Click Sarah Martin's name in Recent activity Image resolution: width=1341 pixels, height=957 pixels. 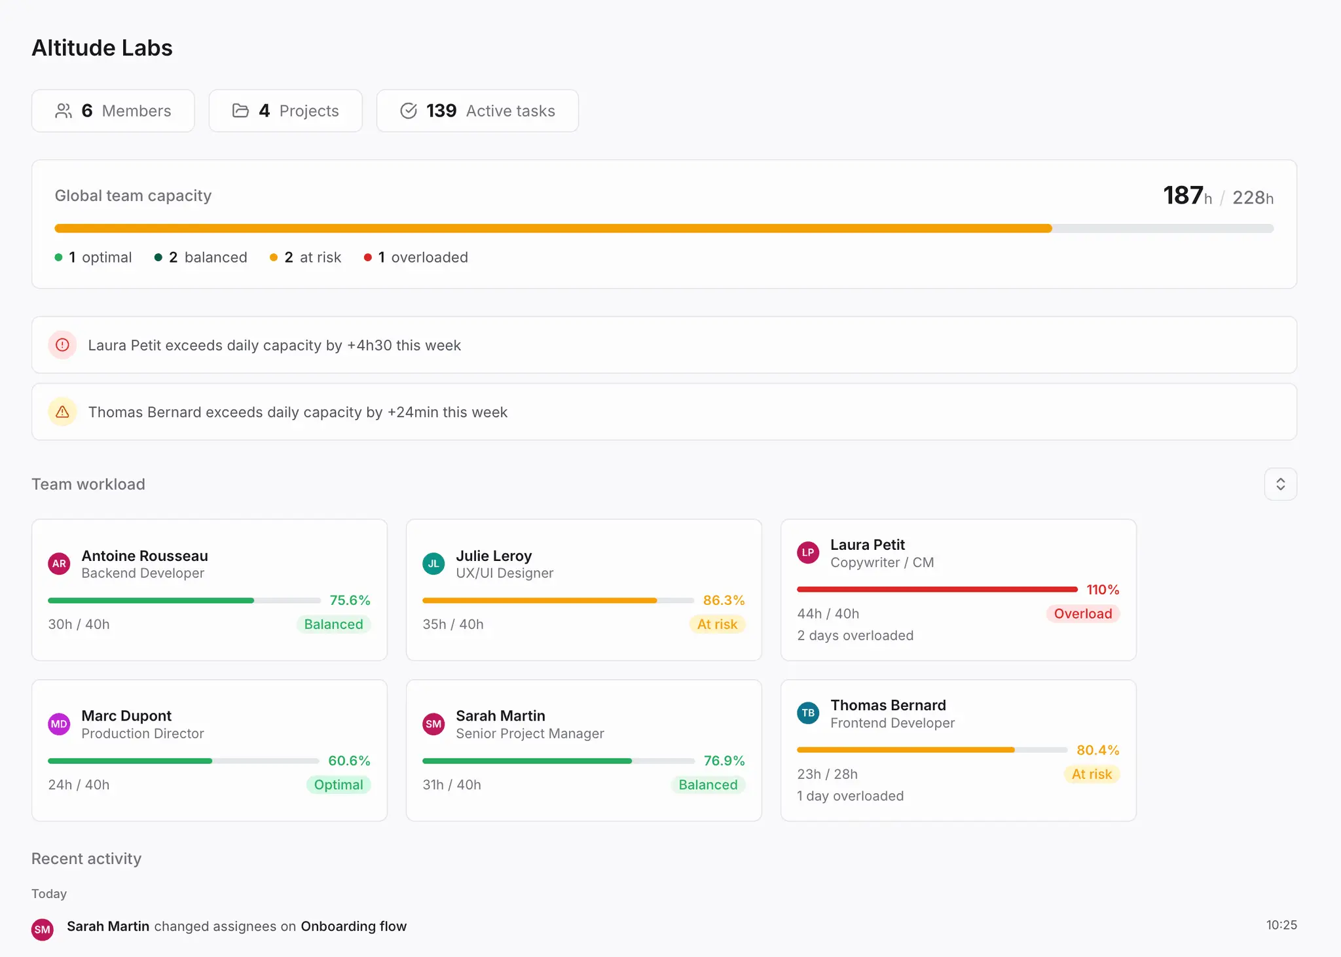[108, 926]
